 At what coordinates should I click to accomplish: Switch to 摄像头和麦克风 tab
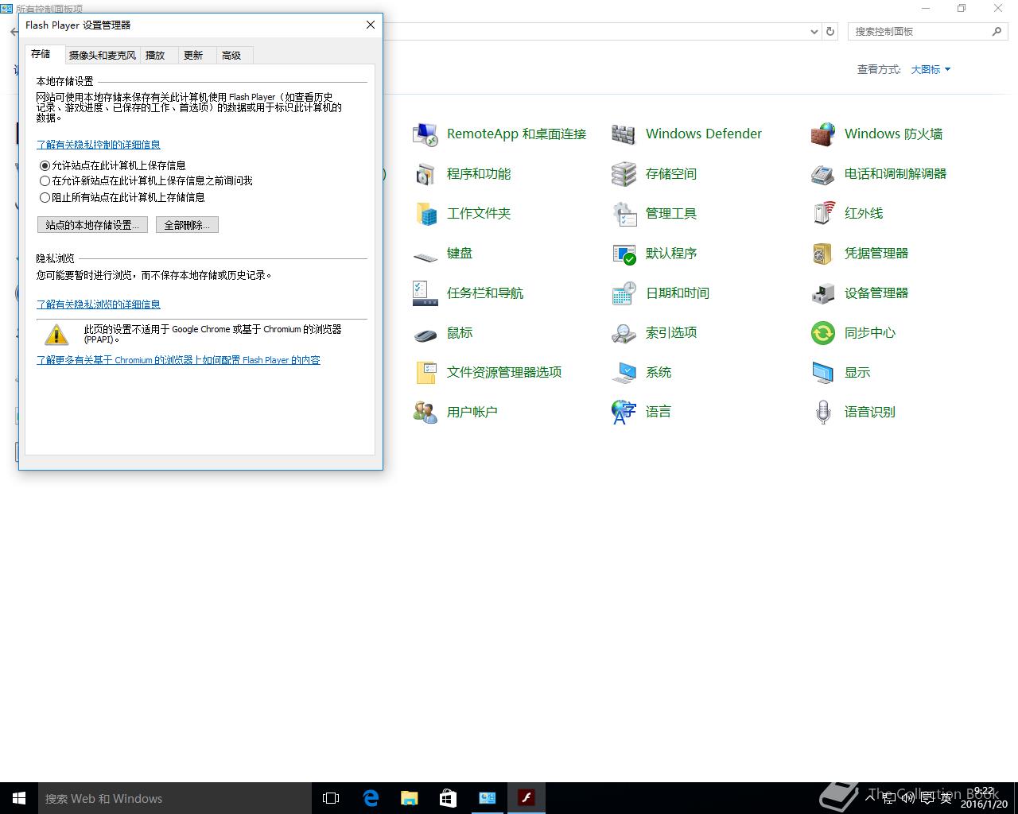[102, 55]
